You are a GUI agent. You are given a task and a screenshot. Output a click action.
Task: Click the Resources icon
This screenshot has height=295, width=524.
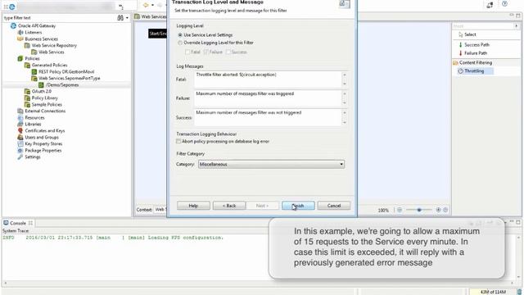coord(20,118)
